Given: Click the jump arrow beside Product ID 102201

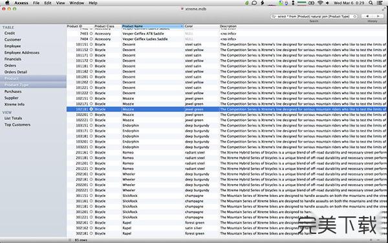Looking at the screenshot, I should click(x=91, y=115).
